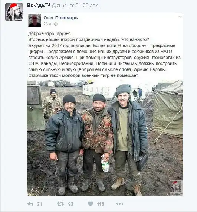This screenshot has width=197, height=212.
Task: Reply to the tweet via arrow icon
Action: [30, 204]
